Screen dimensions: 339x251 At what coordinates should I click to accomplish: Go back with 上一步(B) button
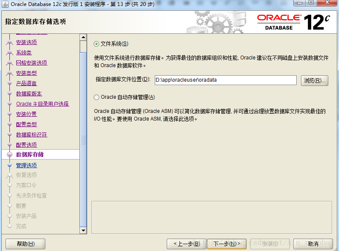(186, 244)
